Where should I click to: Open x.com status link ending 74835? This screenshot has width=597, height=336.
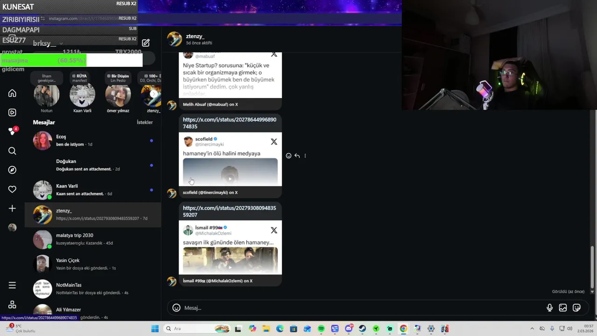coord(229,123)
